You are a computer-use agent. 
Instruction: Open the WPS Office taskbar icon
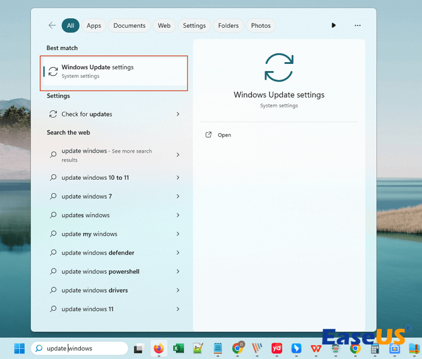pos(316,348)
